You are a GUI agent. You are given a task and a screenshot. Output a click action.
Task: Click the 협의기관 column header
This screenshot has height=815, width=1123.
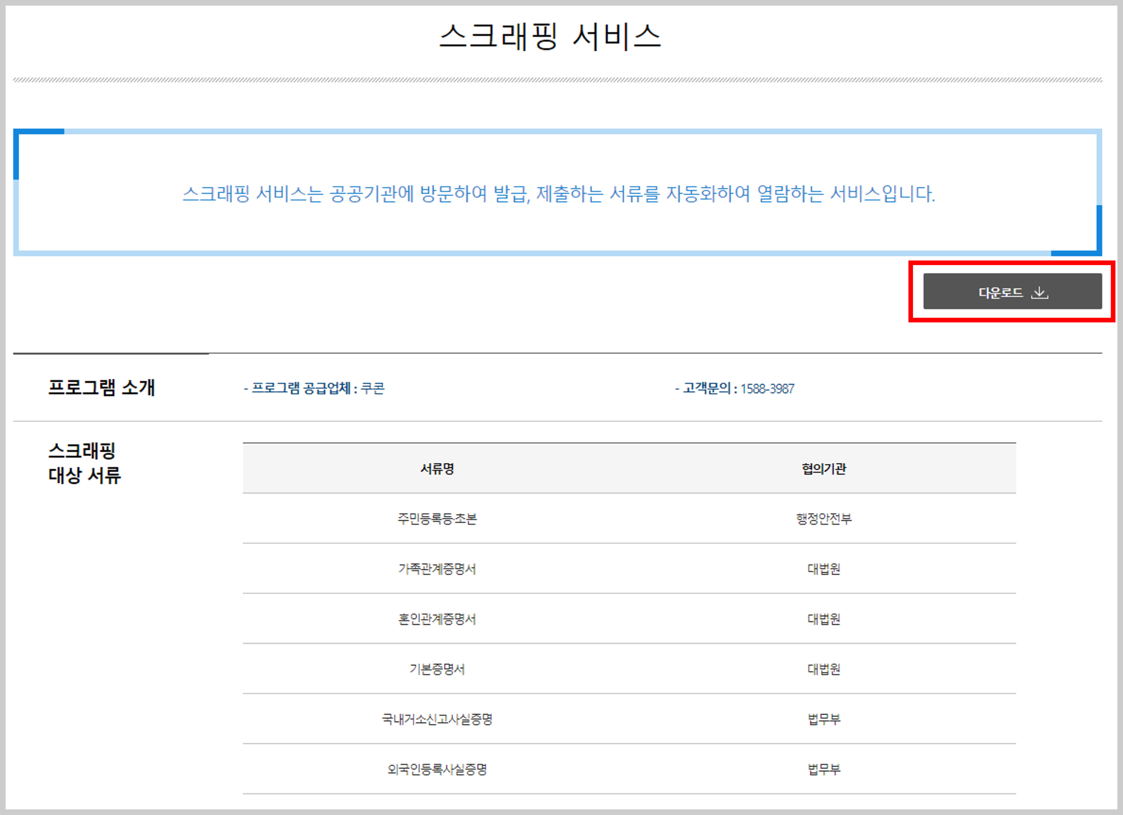pos(824,469)
